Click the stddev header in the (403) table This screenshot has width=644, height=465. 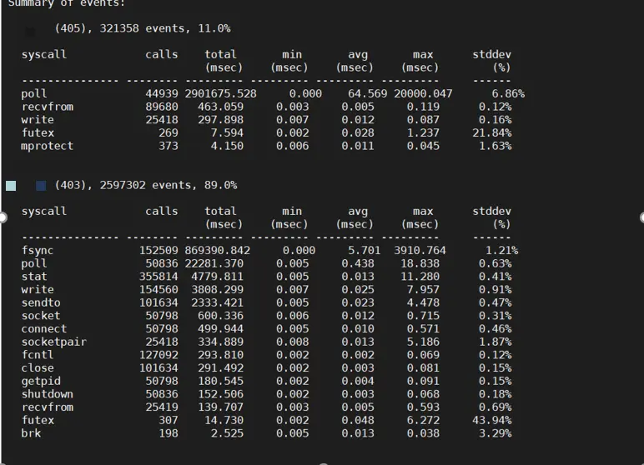[x=491, y=212]
